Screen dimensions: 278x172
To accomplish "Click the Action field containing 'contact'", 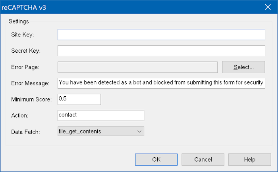I will (100, 115).
